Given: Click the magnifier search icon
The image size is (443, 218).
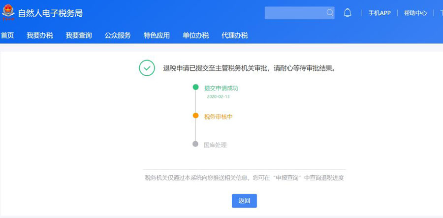Looking at the screenshot, I should (329, 13).
